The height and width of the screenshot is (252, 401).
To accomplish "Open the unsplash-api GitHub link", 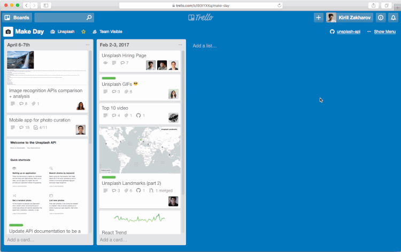I will coord(345,31).
